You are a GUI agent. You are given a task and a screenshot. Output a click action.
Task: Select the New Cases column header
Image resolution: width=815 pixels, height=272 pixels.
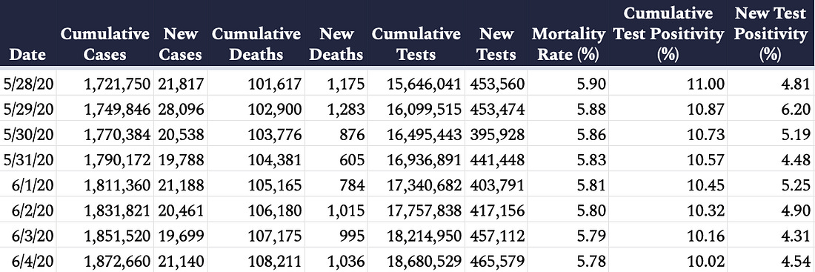pos(180,44)
